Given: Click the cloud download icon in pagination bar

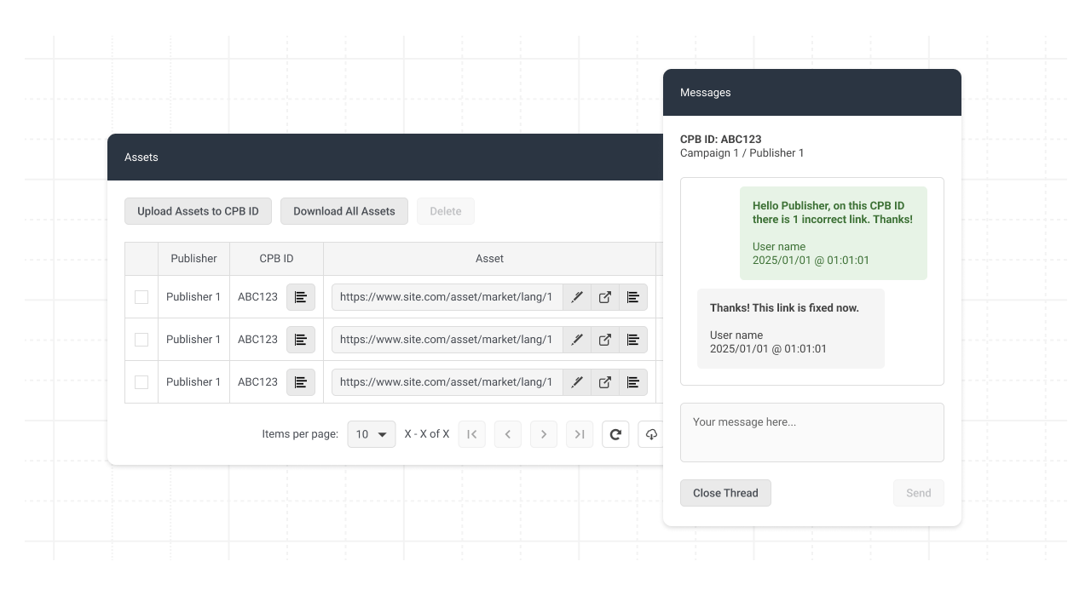Looking at the screenshot, I should (650, 434).
